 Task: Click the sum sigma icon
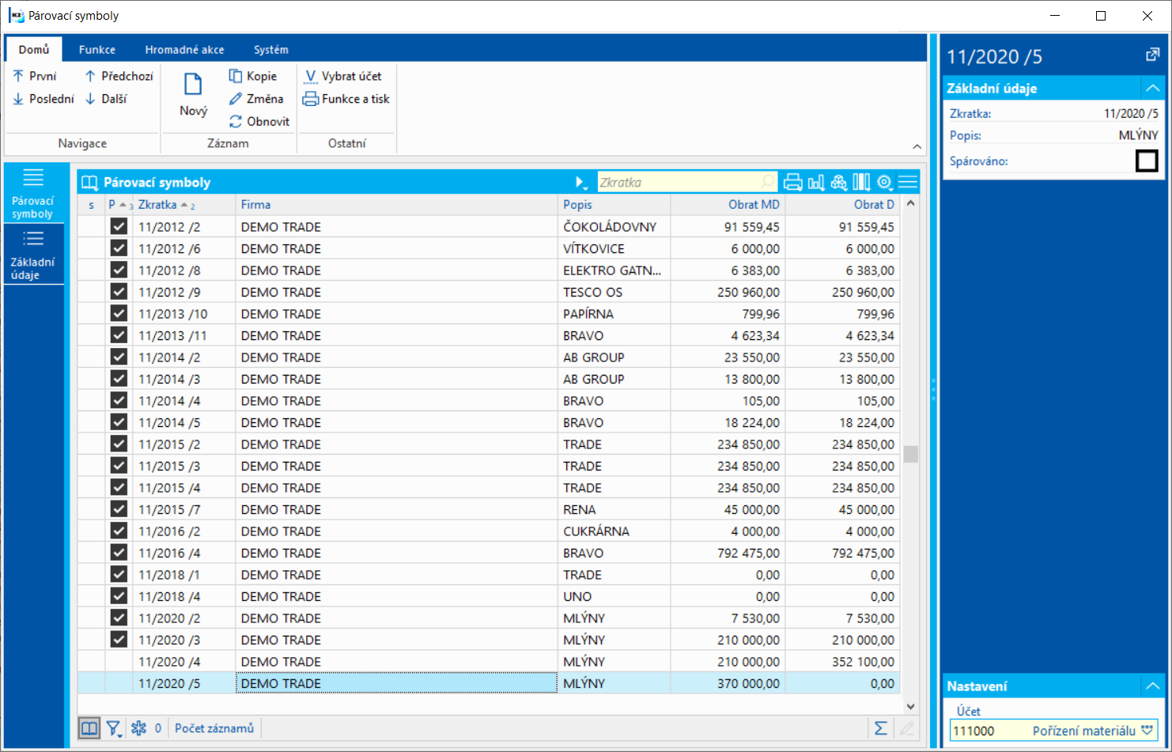pos(880,728)
